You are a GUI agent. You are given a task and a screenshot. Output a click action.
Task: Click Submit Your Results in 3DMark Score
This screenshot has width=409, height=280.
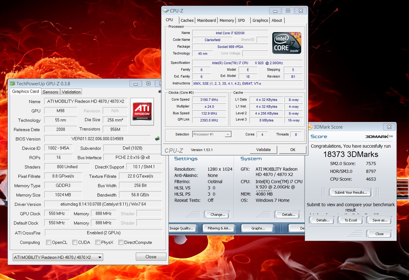tap(351, 192)
